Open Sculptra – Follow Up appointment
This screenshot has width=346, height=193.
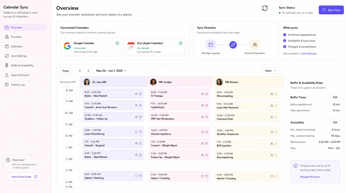click(x=113, y=117)
